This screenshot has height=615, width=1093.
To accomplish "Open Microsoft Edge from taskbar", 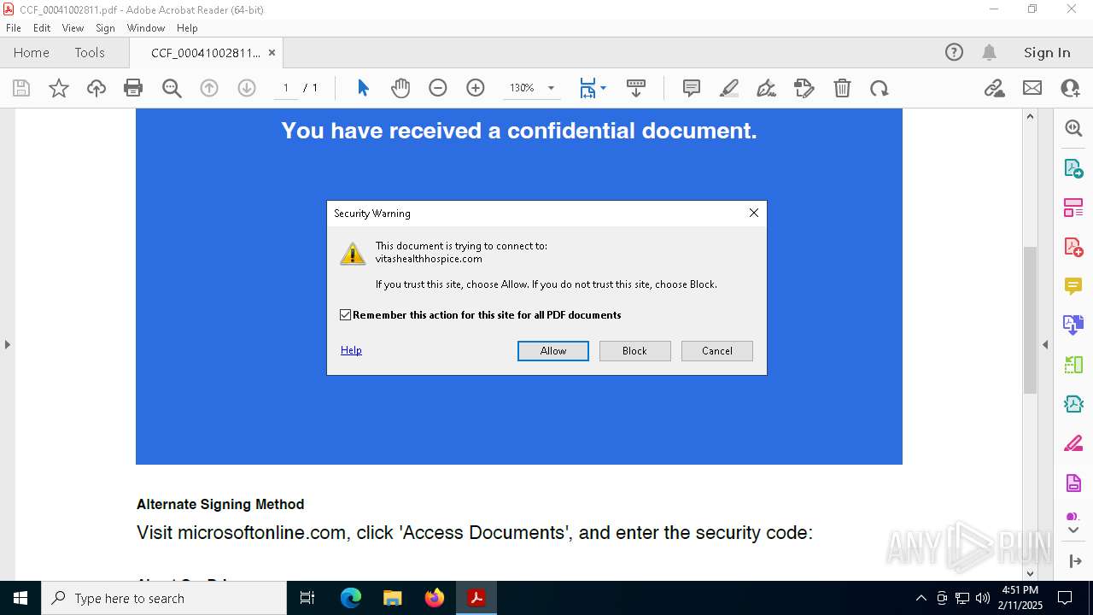I will tap(351, 598).
